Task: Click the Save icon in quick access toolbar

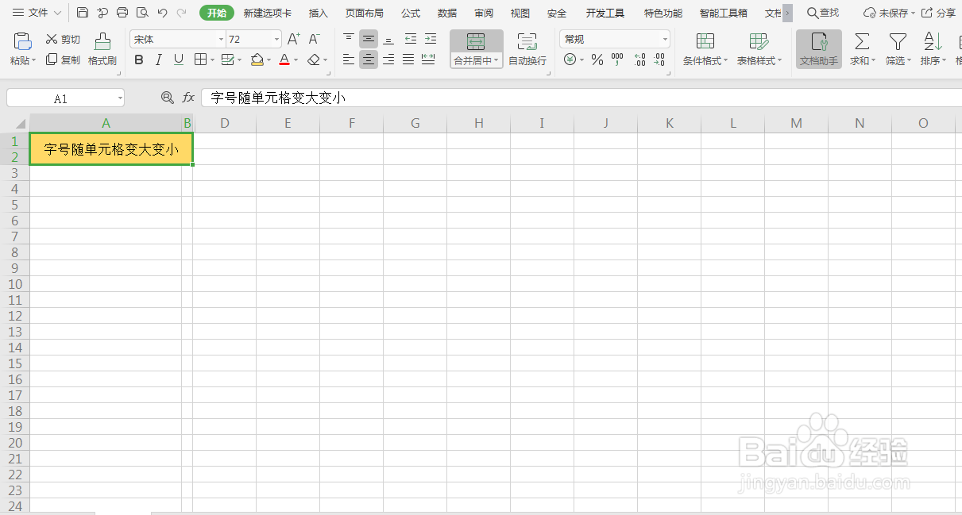Action: [83, 13]
